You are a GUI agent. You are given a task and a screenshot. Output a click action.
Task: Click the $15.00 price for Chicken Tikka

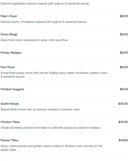tap(123, 122)
